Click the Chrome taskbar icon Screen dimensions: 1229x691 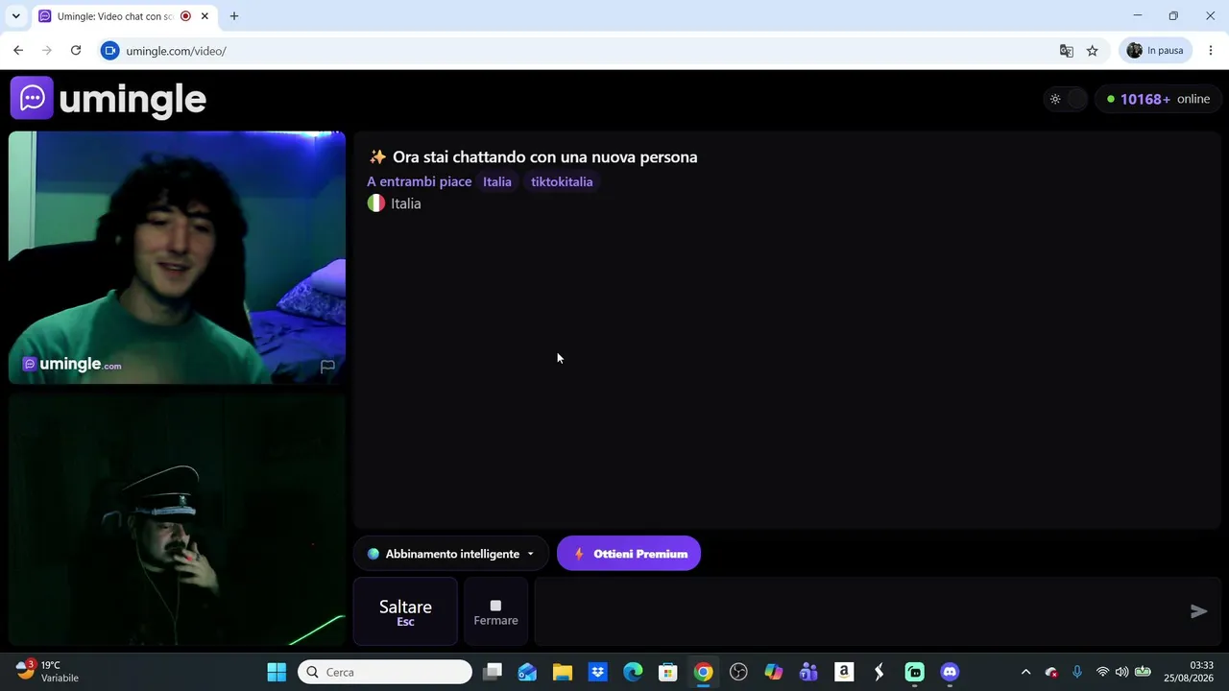pyautogui.click(x=703, y=672)
